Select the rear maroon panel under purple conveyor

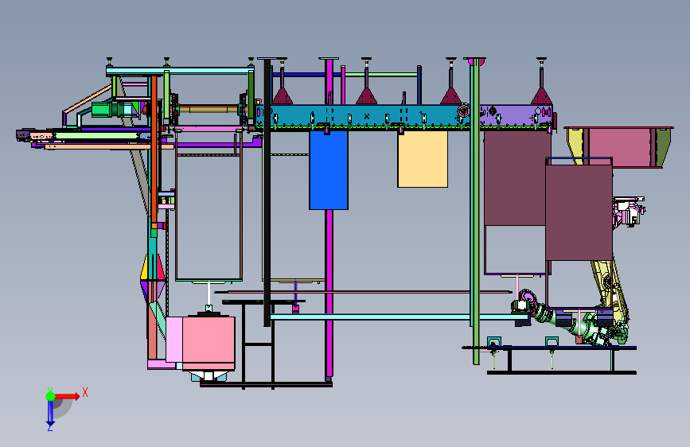coord(515,178)
